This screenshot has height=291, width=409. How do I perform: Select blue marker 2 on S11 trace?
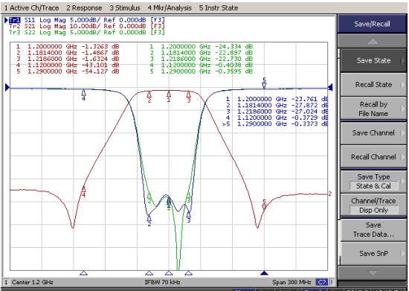(149, 220)
